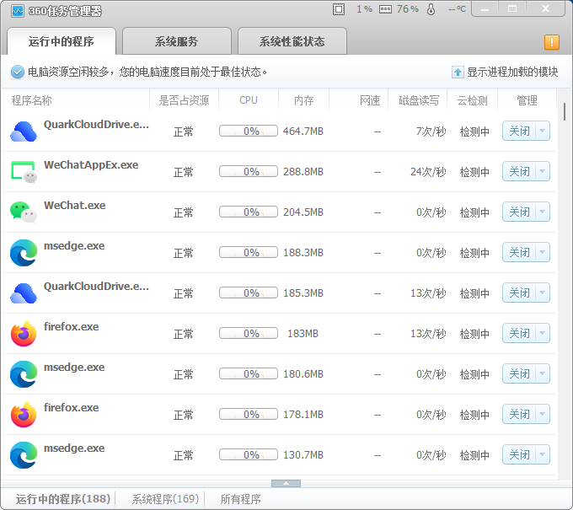Viewport: 573px width, 510px height.
Task: Click the WeChatAppEx.exe program icon
Action: (x=24, y=172)
